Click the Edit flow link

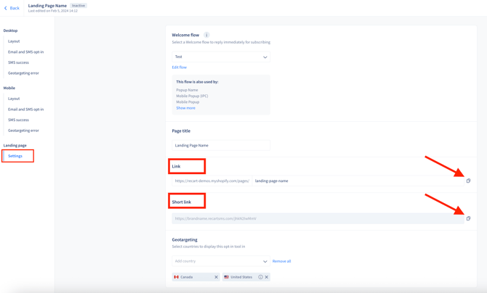pos(179,67)
